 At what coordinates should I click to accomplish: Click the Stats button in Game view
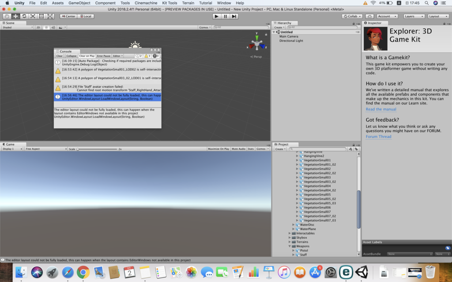click(x=251, y=149)
